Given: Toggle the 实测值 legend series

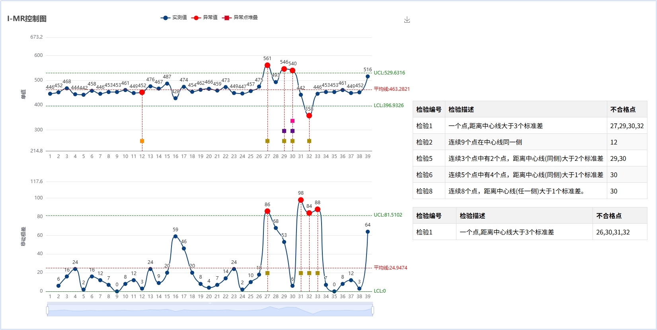Looking at the screenshot, I should click(174, 18).
